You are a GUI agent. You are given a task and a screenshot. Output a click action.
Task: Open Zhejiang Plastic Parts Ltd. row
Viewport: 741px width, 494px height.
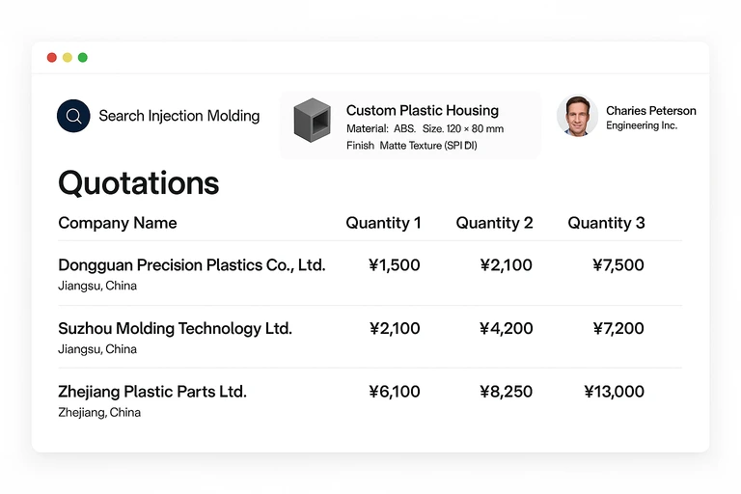point(152,392)
